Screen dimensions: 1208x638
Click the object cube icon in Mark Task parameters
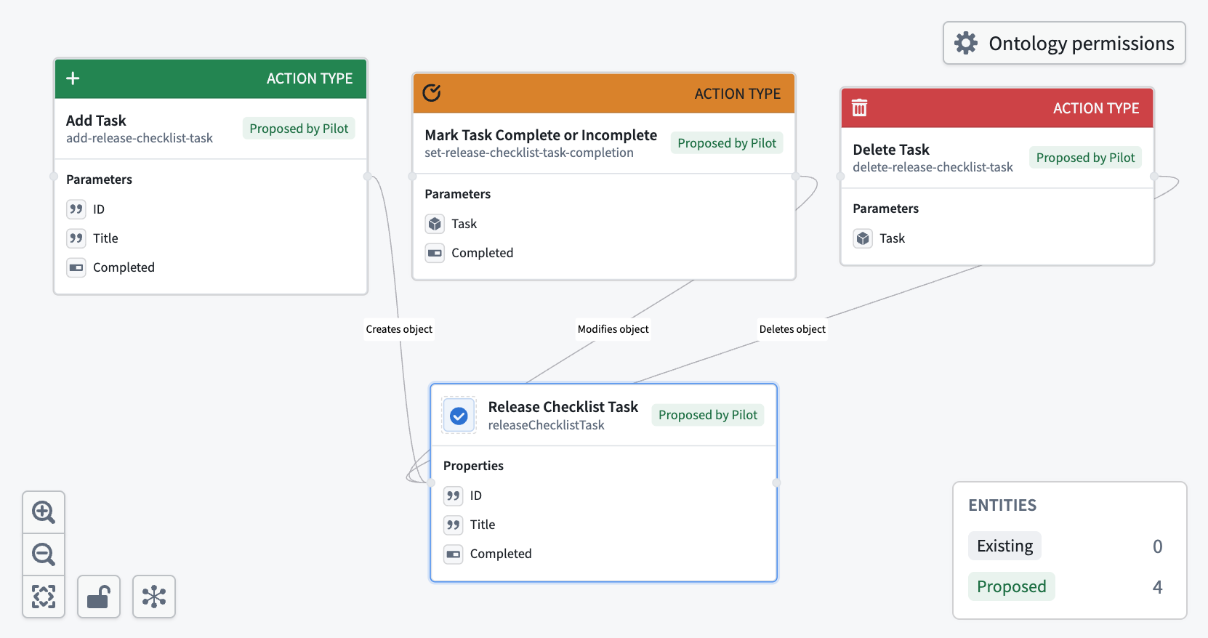(435, 224)
